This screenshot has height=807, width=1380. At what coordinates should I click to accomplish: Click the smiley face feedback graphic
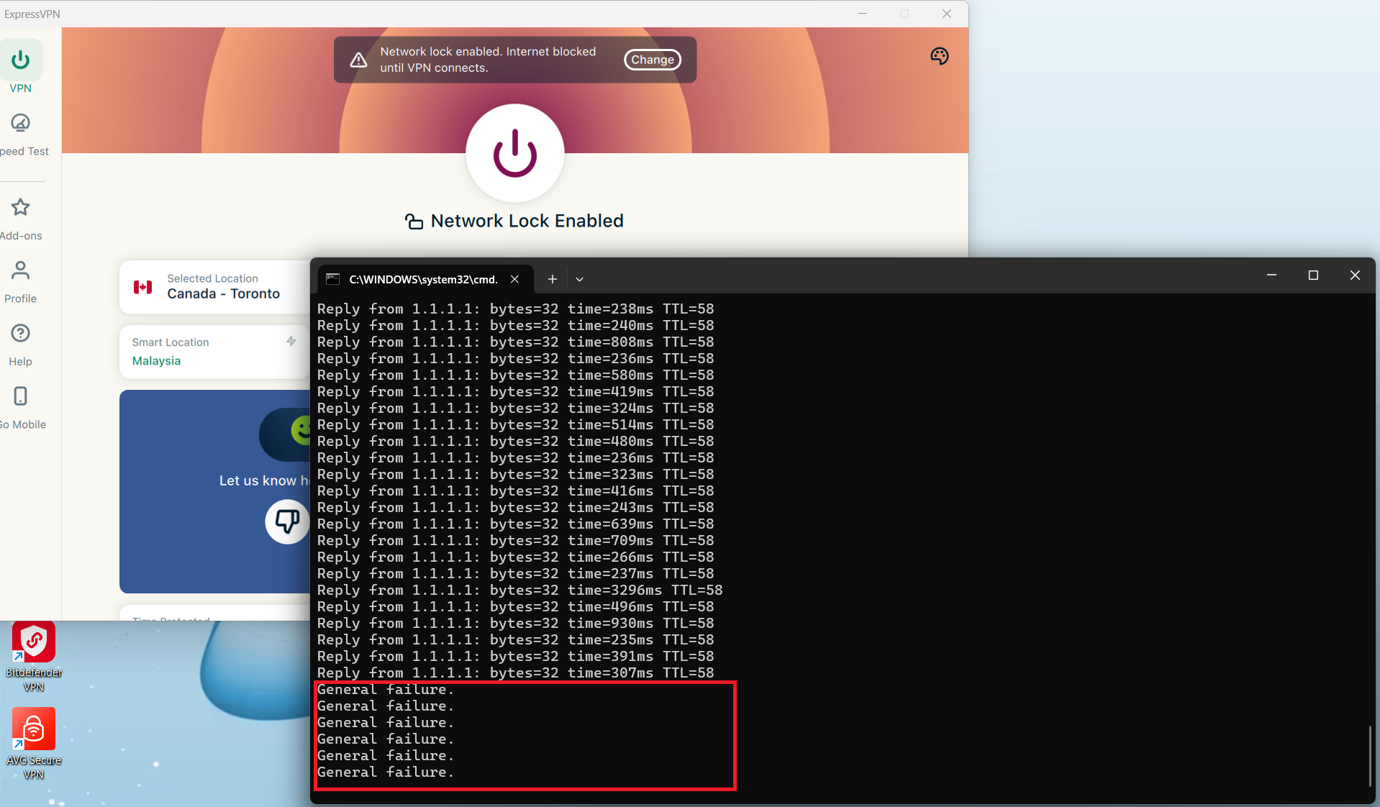tap(301, 430)
